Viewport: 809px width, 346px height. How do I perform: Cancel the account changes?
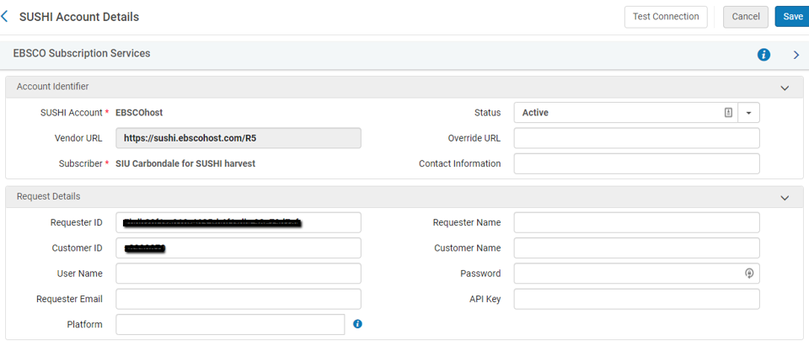point(746,17)
